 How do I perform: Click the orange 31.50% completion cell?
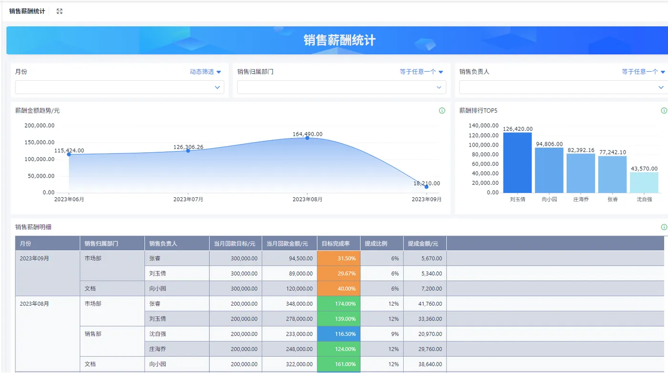338,258
